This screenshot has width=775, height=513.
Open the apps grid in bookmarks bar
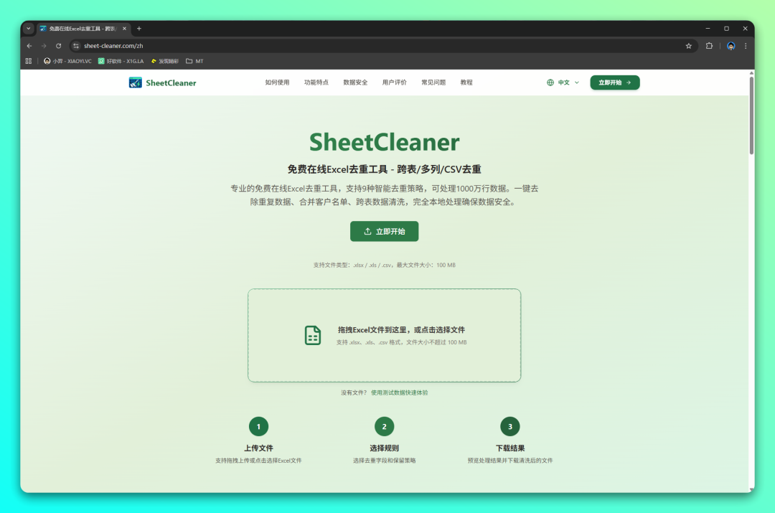28,61
